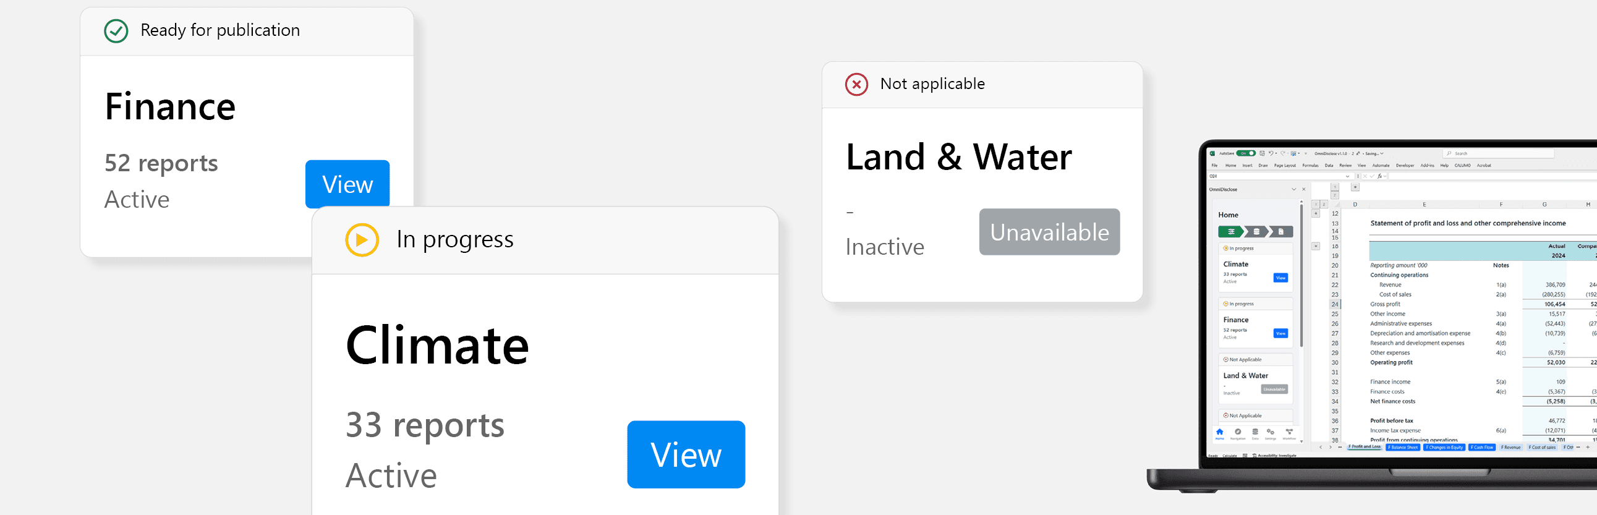
Task: Click the yellow In progress play icon
Action: pyautogui.click(x=362, y=239)
